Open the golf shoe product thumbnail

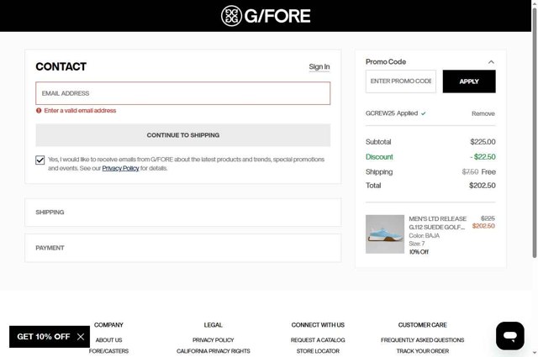click(x=385, y=234)
